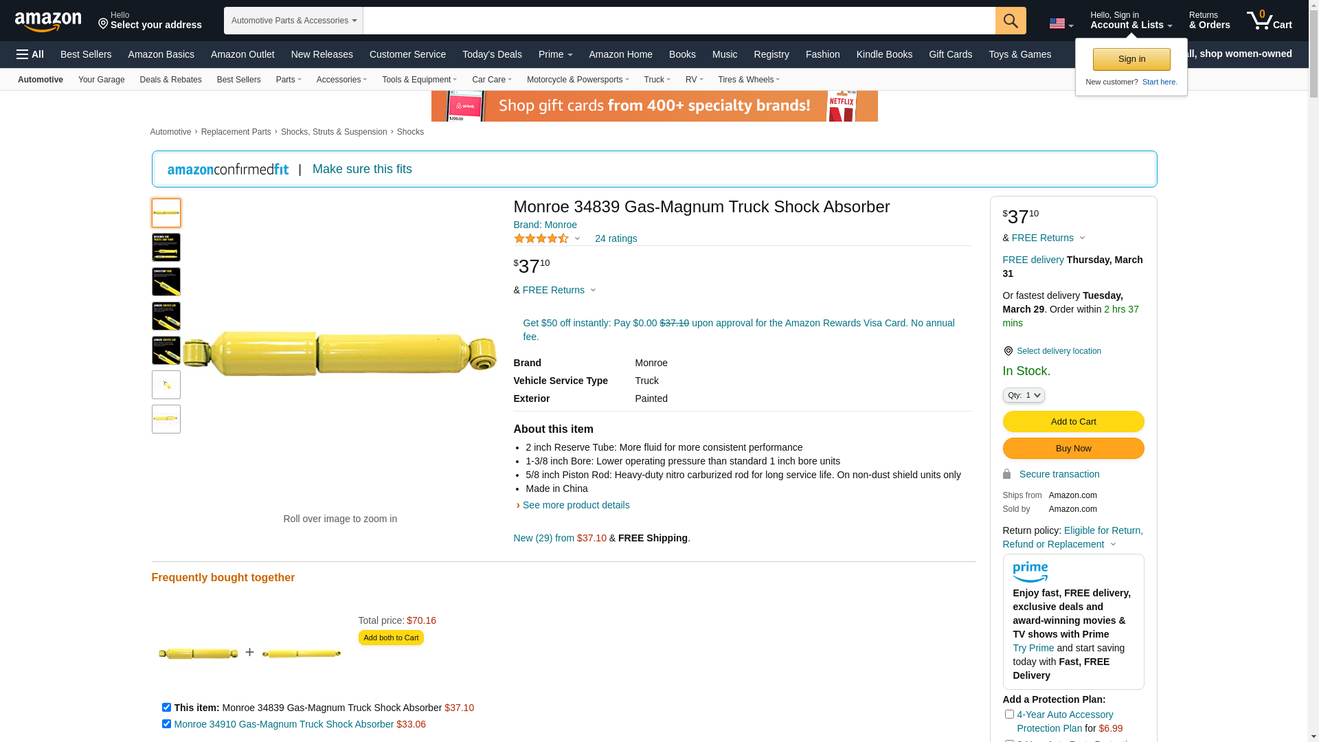Expand the Tires & Wheels menu
Screen dimensions: 1319x742
748,80
